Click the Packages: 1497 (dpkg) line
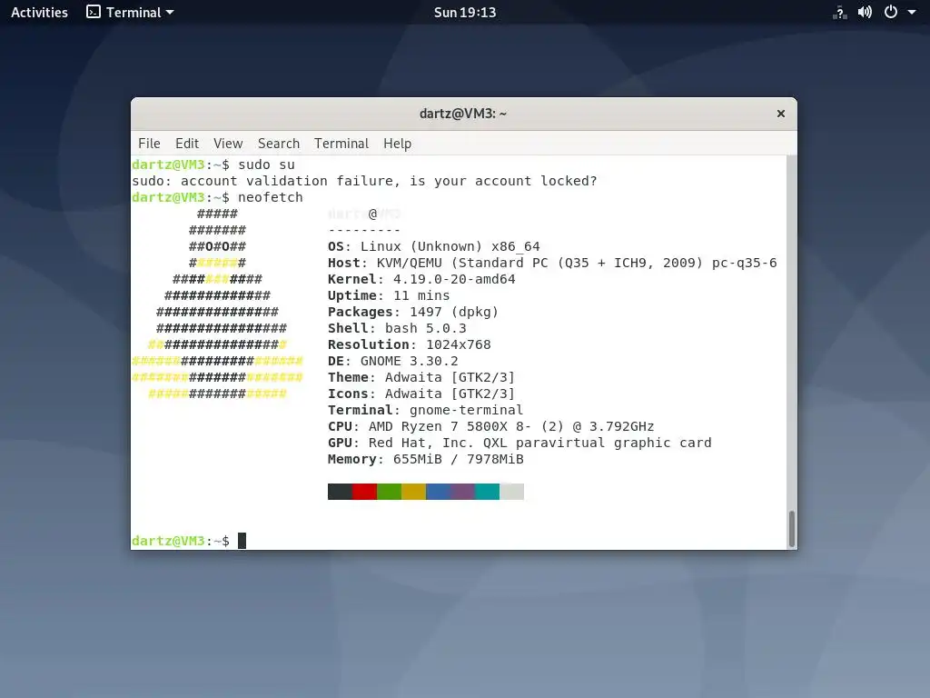This screenshot has width=930, height=698. tap(413, 312)
